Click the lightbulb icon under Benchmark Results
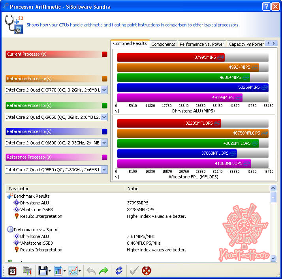 (17, 216)
